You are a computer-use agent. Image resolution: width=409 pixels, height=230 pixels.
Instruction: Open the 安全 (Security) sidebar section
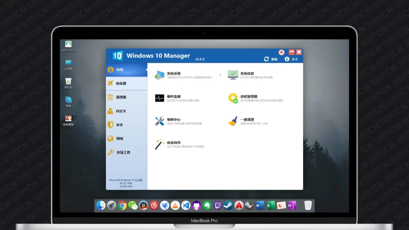(x=119, y=125)
